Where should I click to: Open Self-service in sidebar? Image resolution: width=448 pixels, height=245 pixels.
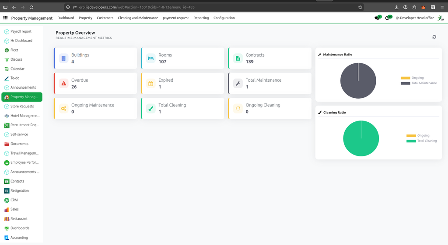tap(22, 135)
